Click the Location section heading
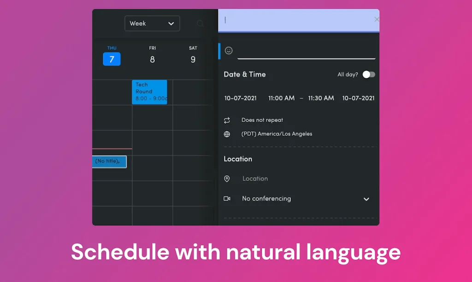This screenshot has width=472, height=282. pyautogui.click(x=238, y=159)
